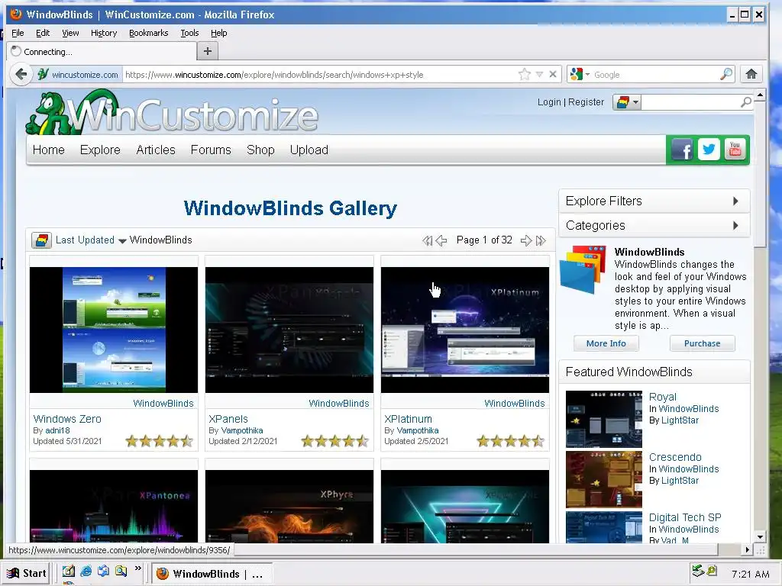Open WinCustomize Facebook page icon
The image size is (782, 586).
[682, 149]
